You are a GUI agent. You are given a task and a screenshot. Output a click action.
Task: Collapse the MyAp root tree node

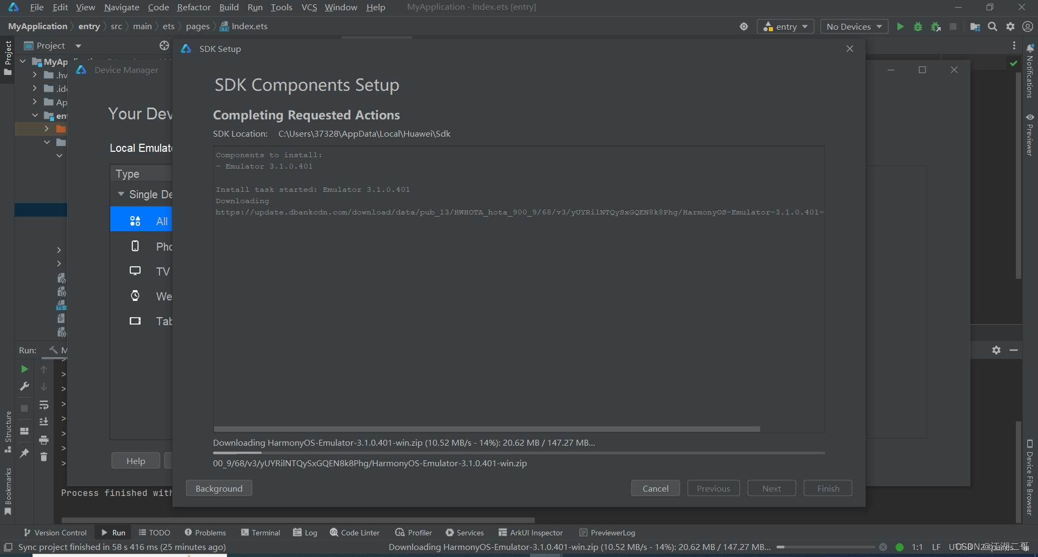point(23,62)
